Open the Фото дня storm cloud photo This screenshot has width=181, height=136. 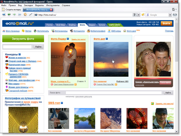(x=111, y=59)
